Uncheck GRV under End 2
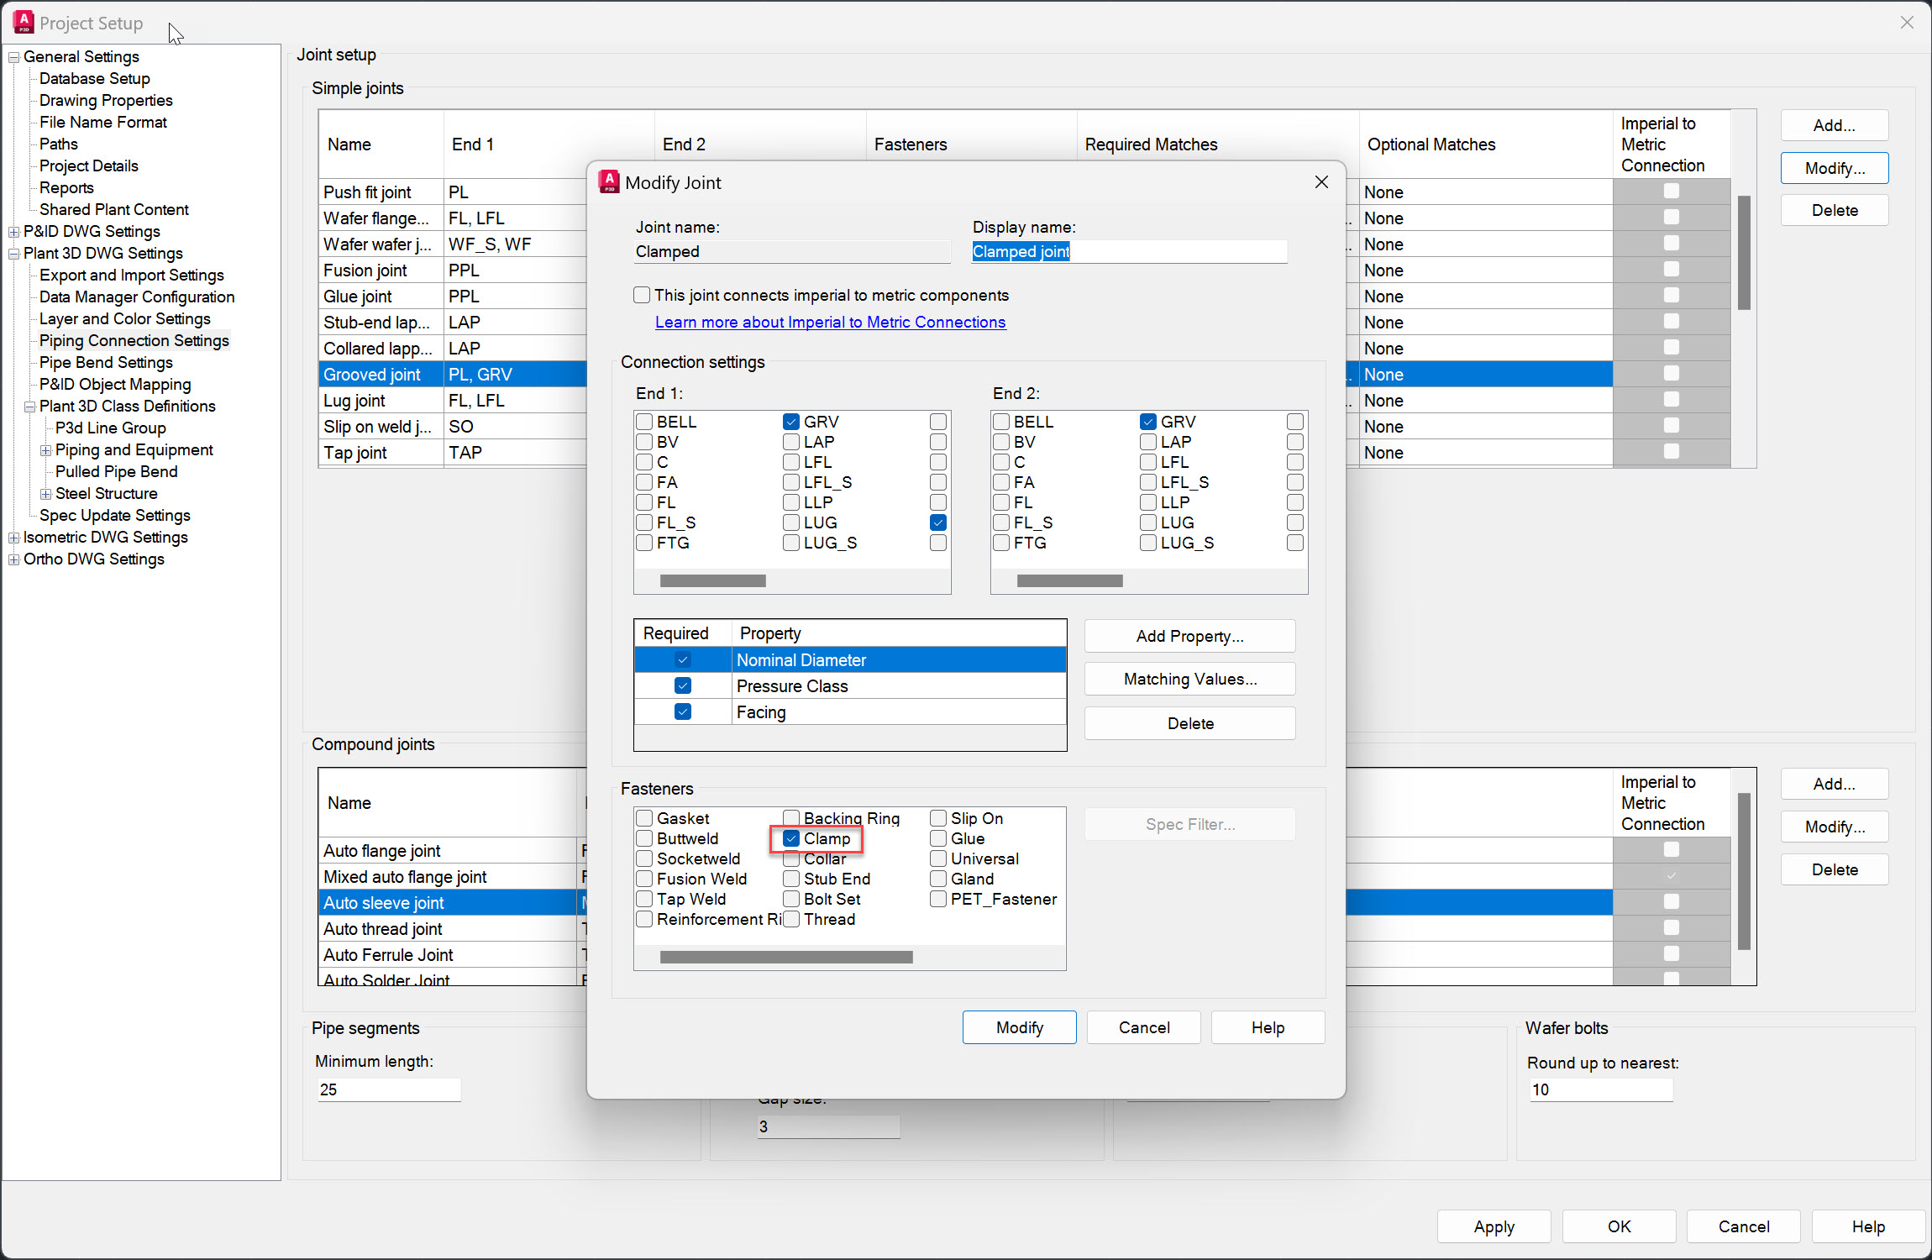 [1147, 421]
